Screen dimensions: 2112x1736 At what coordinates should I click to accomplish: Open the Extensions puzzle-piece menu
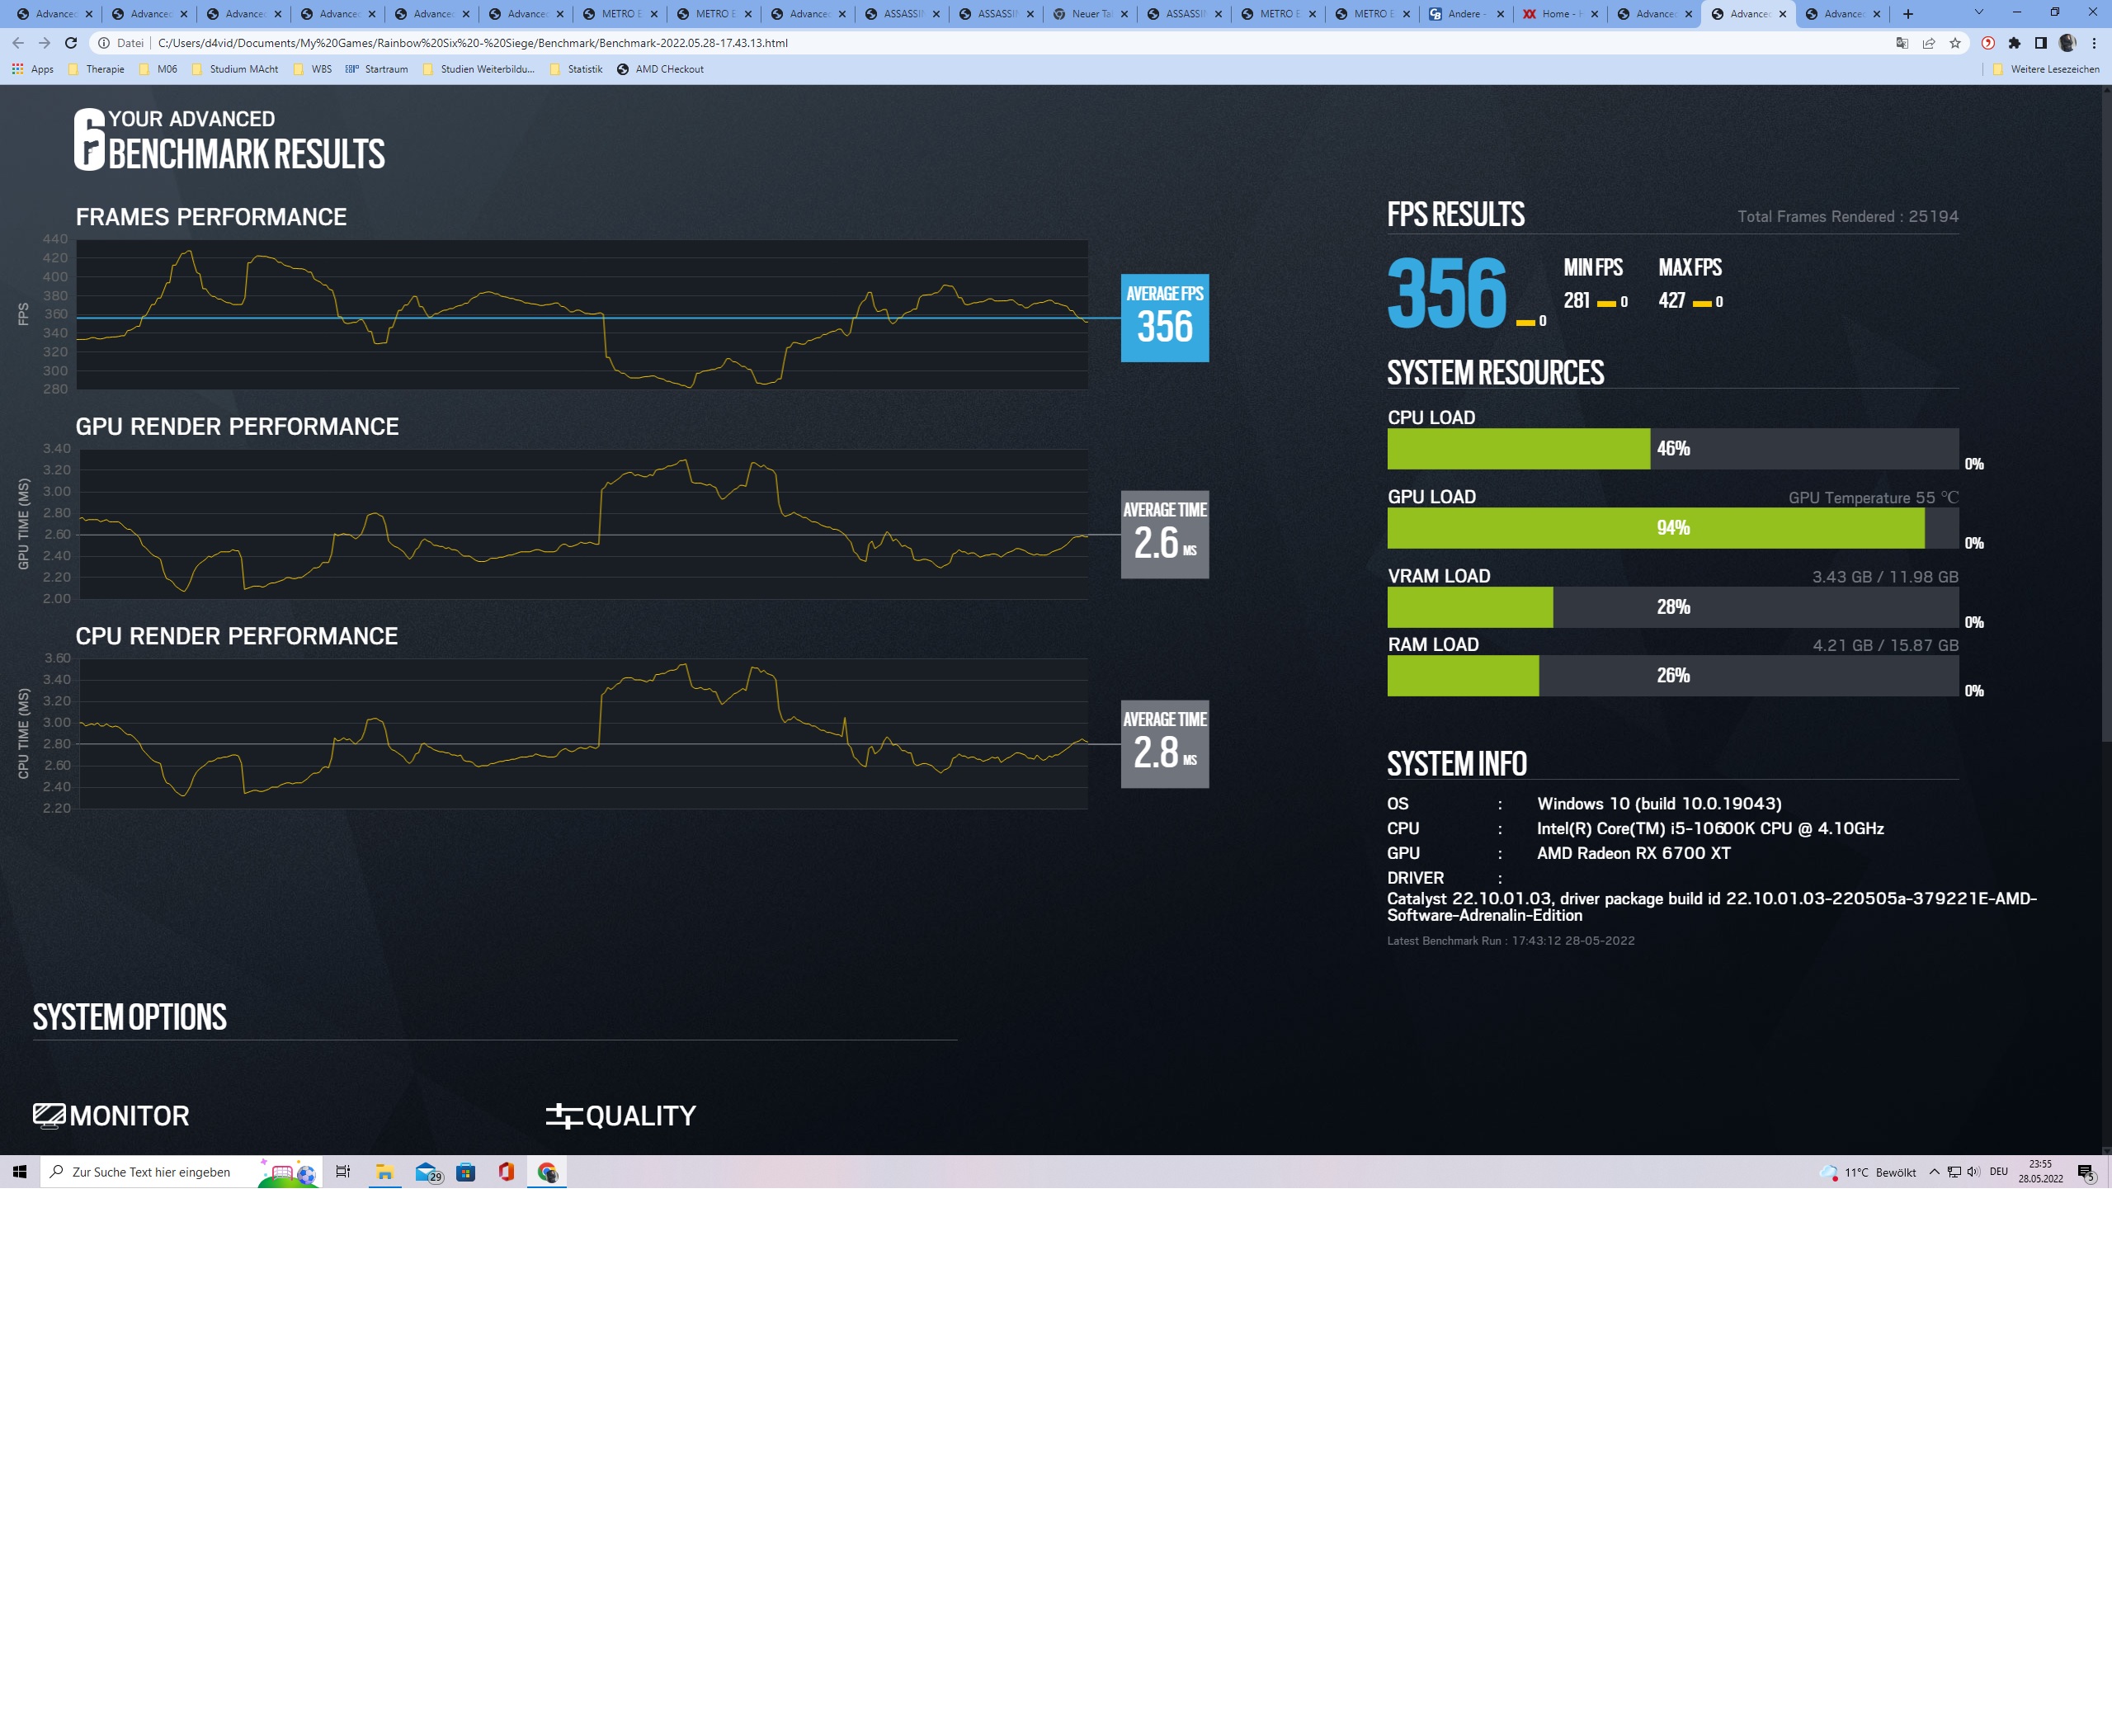[2014, 43]
